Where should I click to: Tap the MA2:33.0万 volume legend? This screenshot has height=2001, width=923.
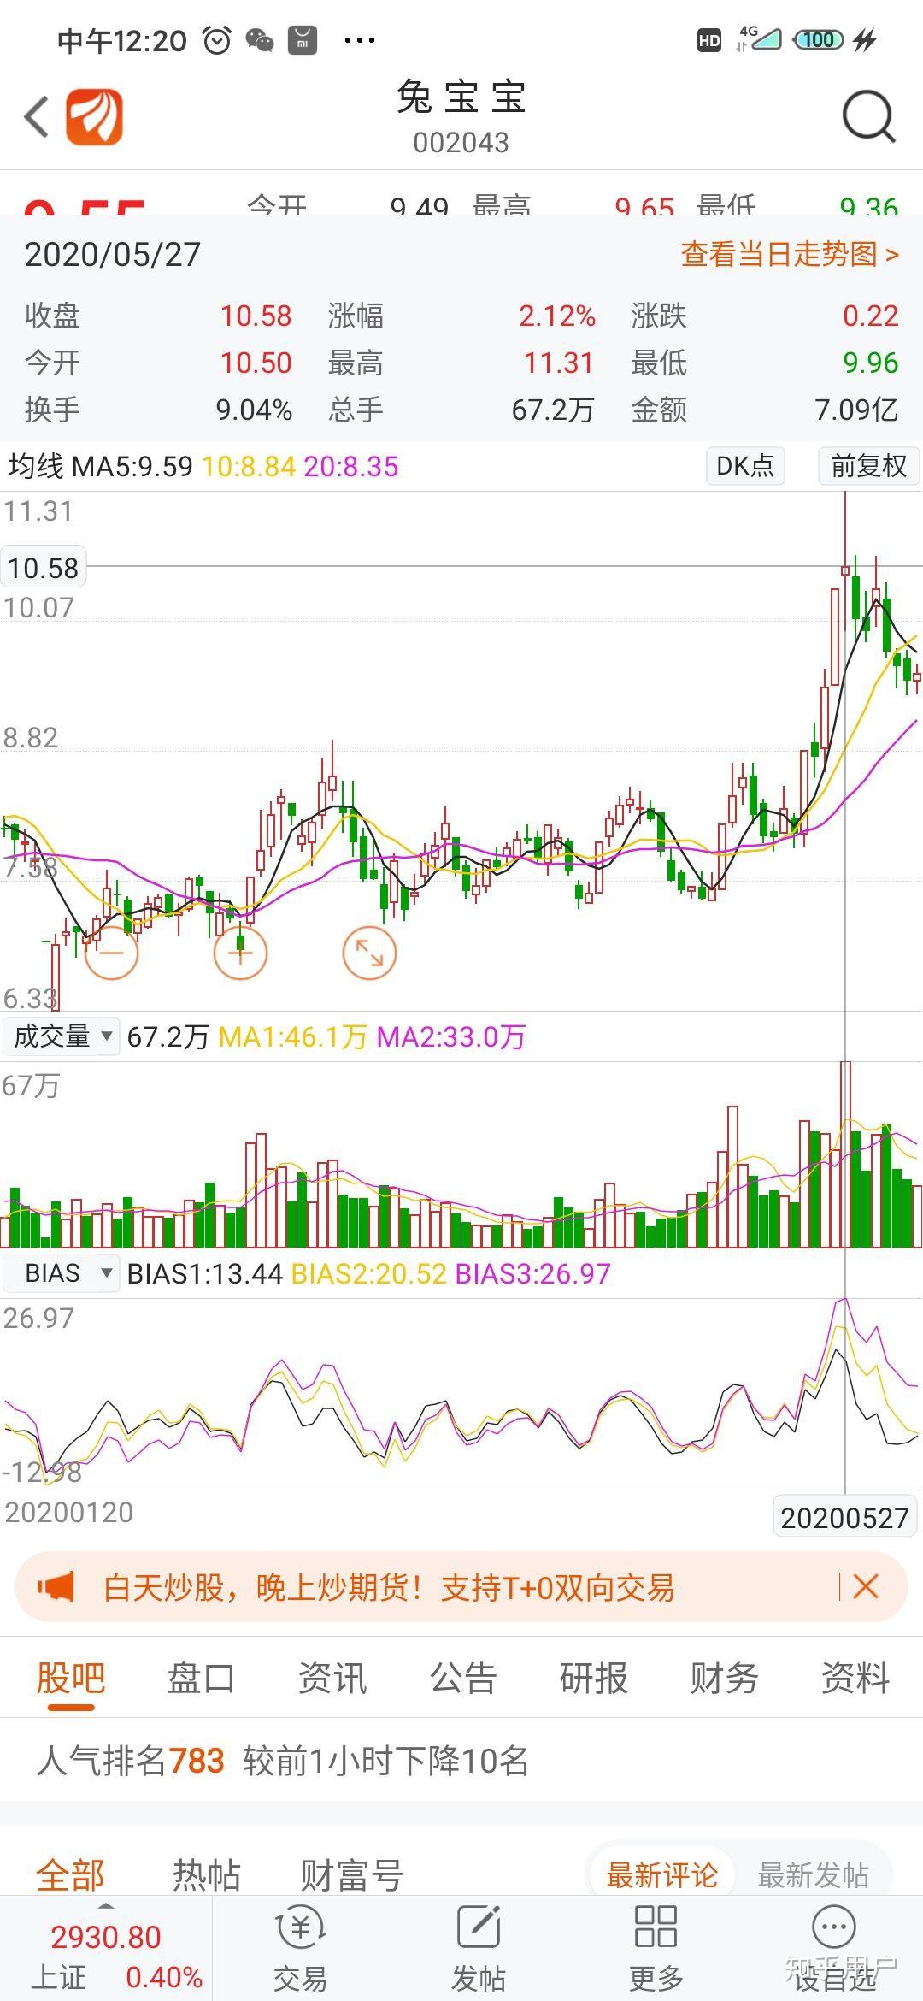coord(451,1037)
